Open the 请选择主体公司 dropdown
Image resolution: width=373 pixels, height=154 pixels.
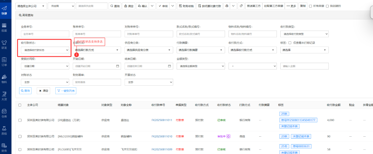click(31, 6)
